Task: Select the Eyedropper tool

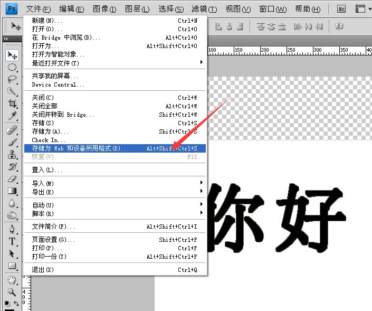Action: [12, 116]
